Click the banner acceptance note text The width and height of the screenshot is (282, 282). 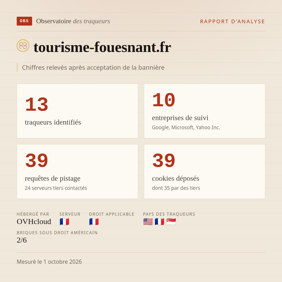(x=93, y=67)
